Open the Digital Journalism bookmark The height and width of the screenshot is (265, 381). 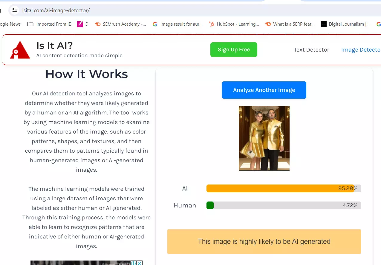345,24
